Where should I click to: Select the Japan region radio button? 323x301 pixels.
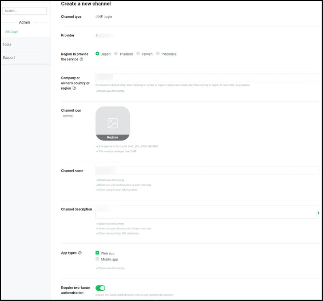click(x=98, y=54)
